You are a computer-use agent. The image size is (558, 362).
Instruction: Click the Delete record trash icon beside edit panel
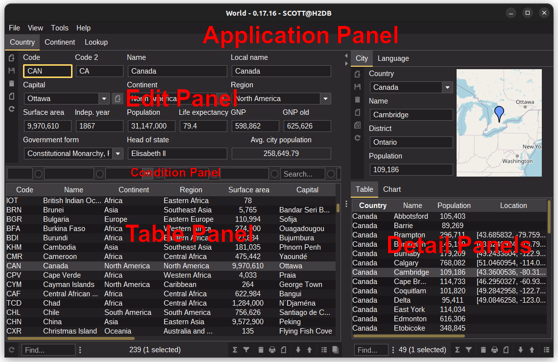pyautogui.click(x=11, y=83)
